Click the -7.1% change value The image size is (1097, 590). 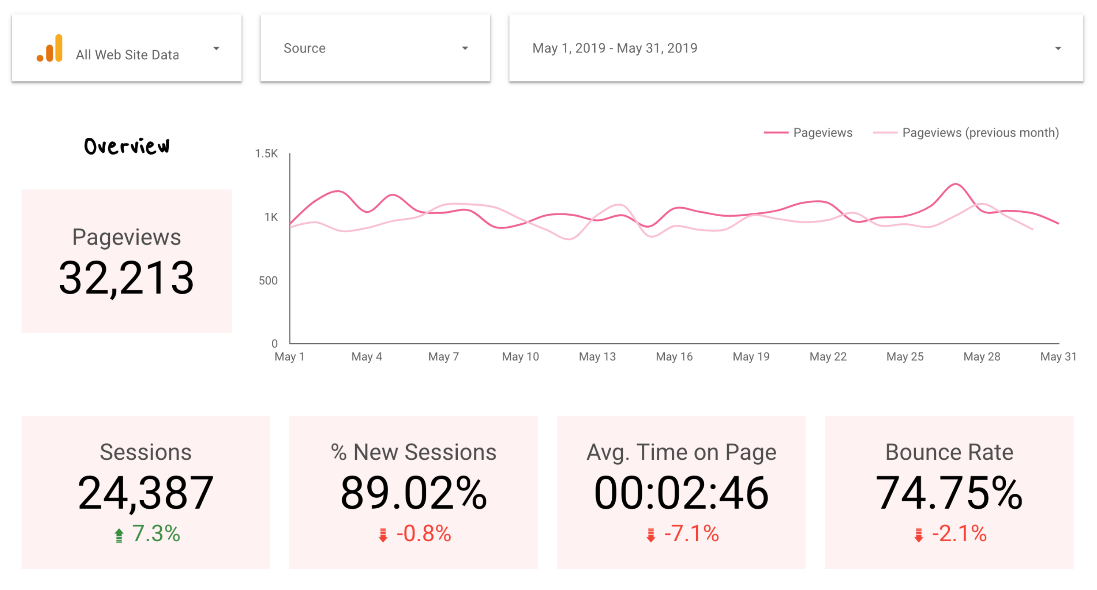pos(691,534)
